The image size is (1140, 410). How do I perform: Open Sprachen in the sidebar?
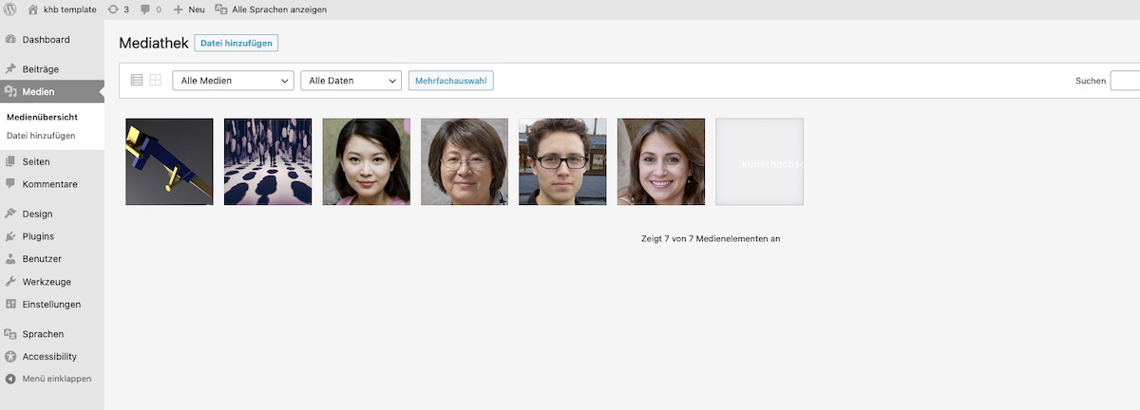tap(43, 334)
